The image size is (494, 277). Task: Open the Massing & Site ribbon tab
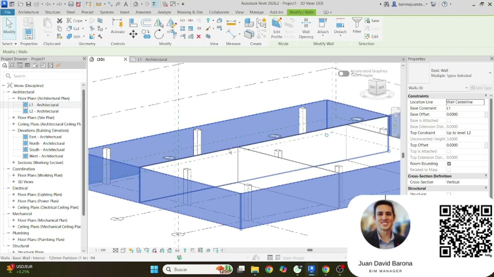point(190,12)
